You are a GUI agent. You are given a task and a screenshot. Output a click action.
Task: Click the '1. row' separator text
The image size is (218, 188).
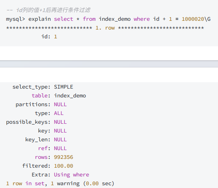[105, 28]
